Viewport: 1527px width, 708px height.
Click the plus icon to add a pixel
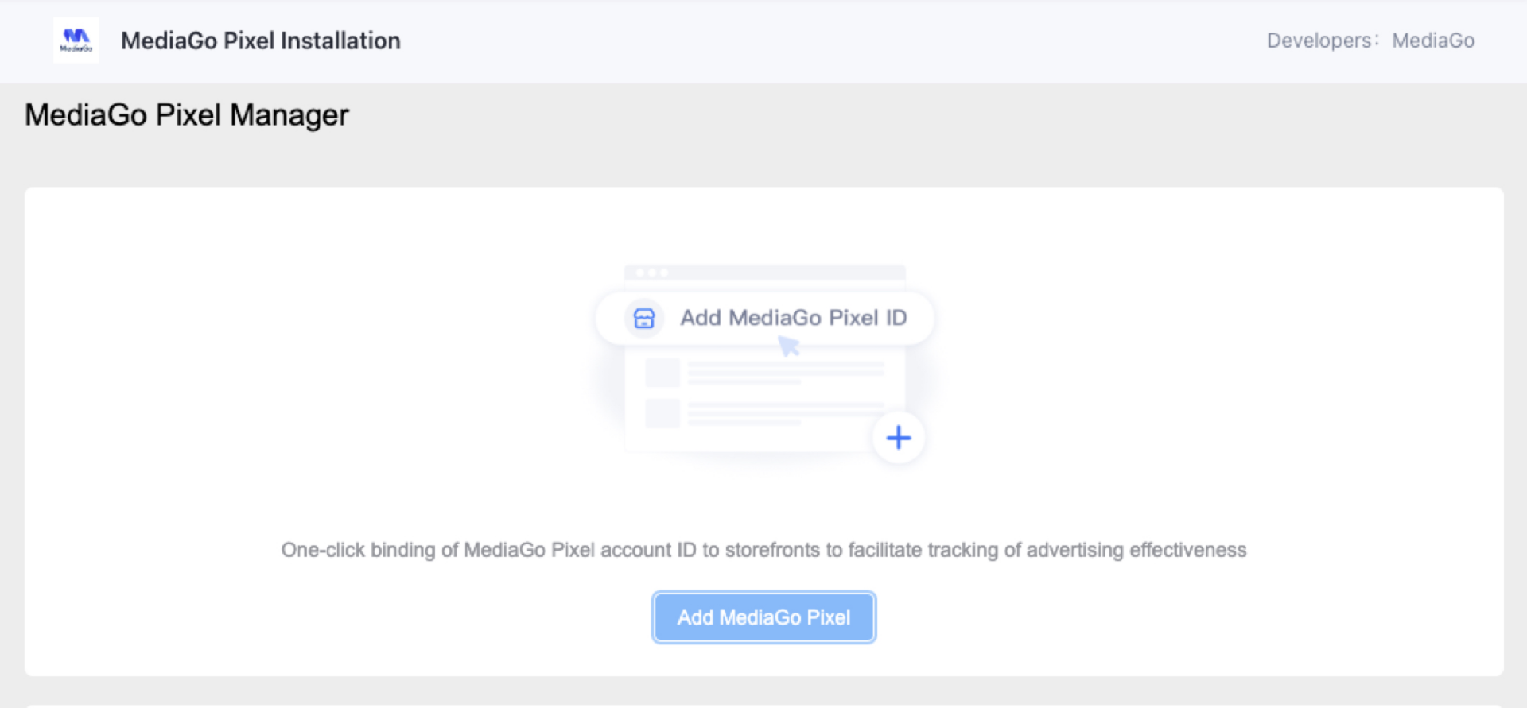tap(899, 437)
